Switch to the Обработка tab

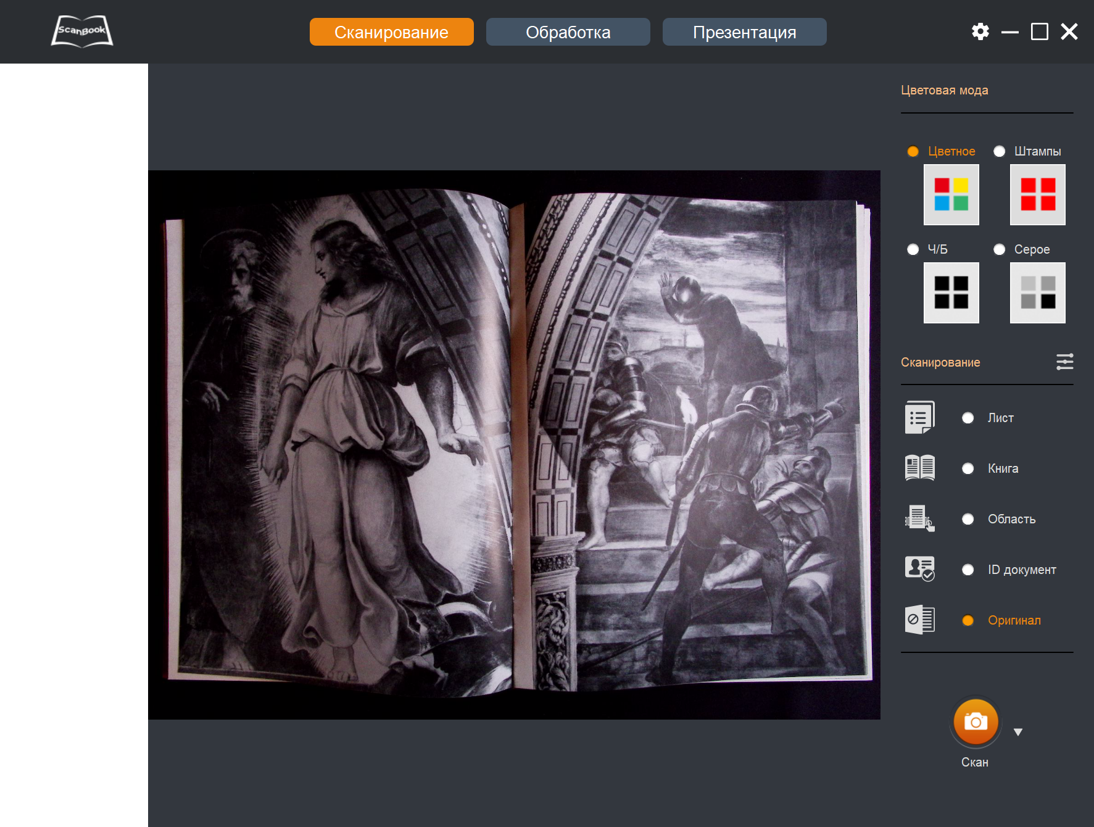point(568,31)
